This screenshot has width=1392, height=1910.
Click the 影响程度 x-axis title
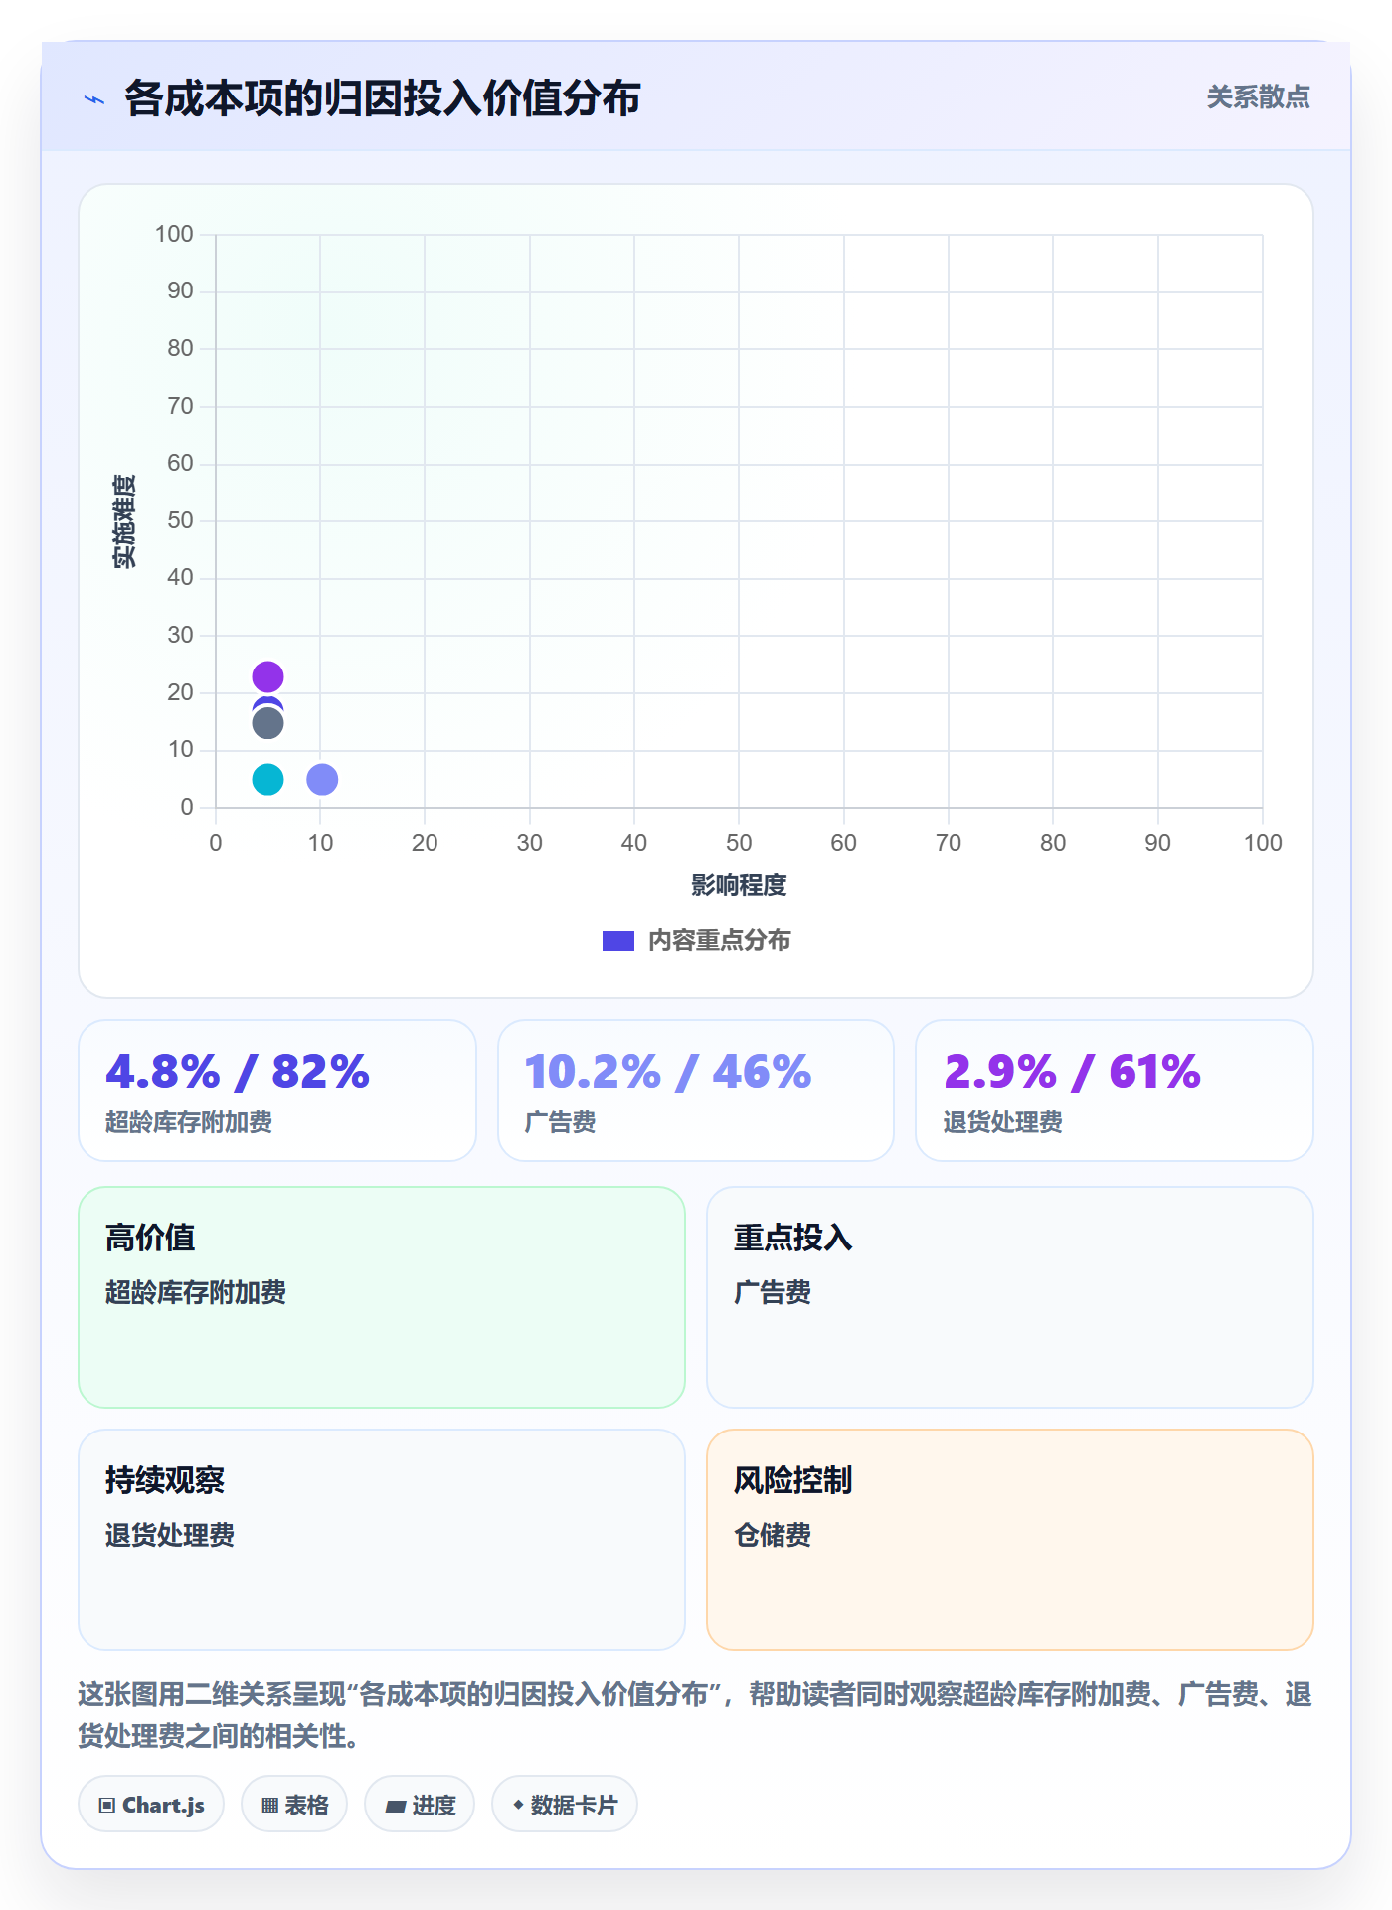(739, 885)
